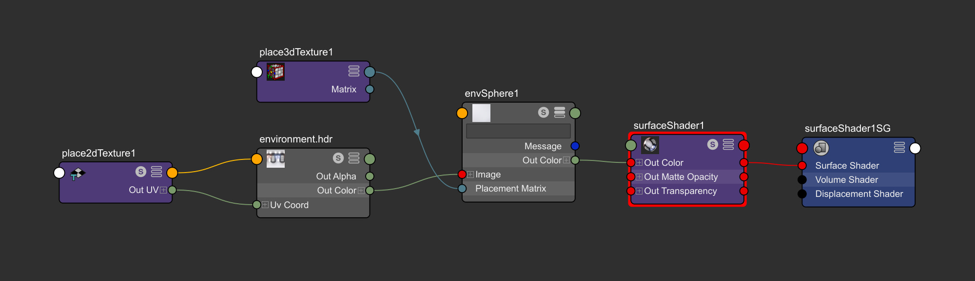Viewport: 975px width, 281px height.
Task: Click Out UV output port
Action: click(172, 190)
